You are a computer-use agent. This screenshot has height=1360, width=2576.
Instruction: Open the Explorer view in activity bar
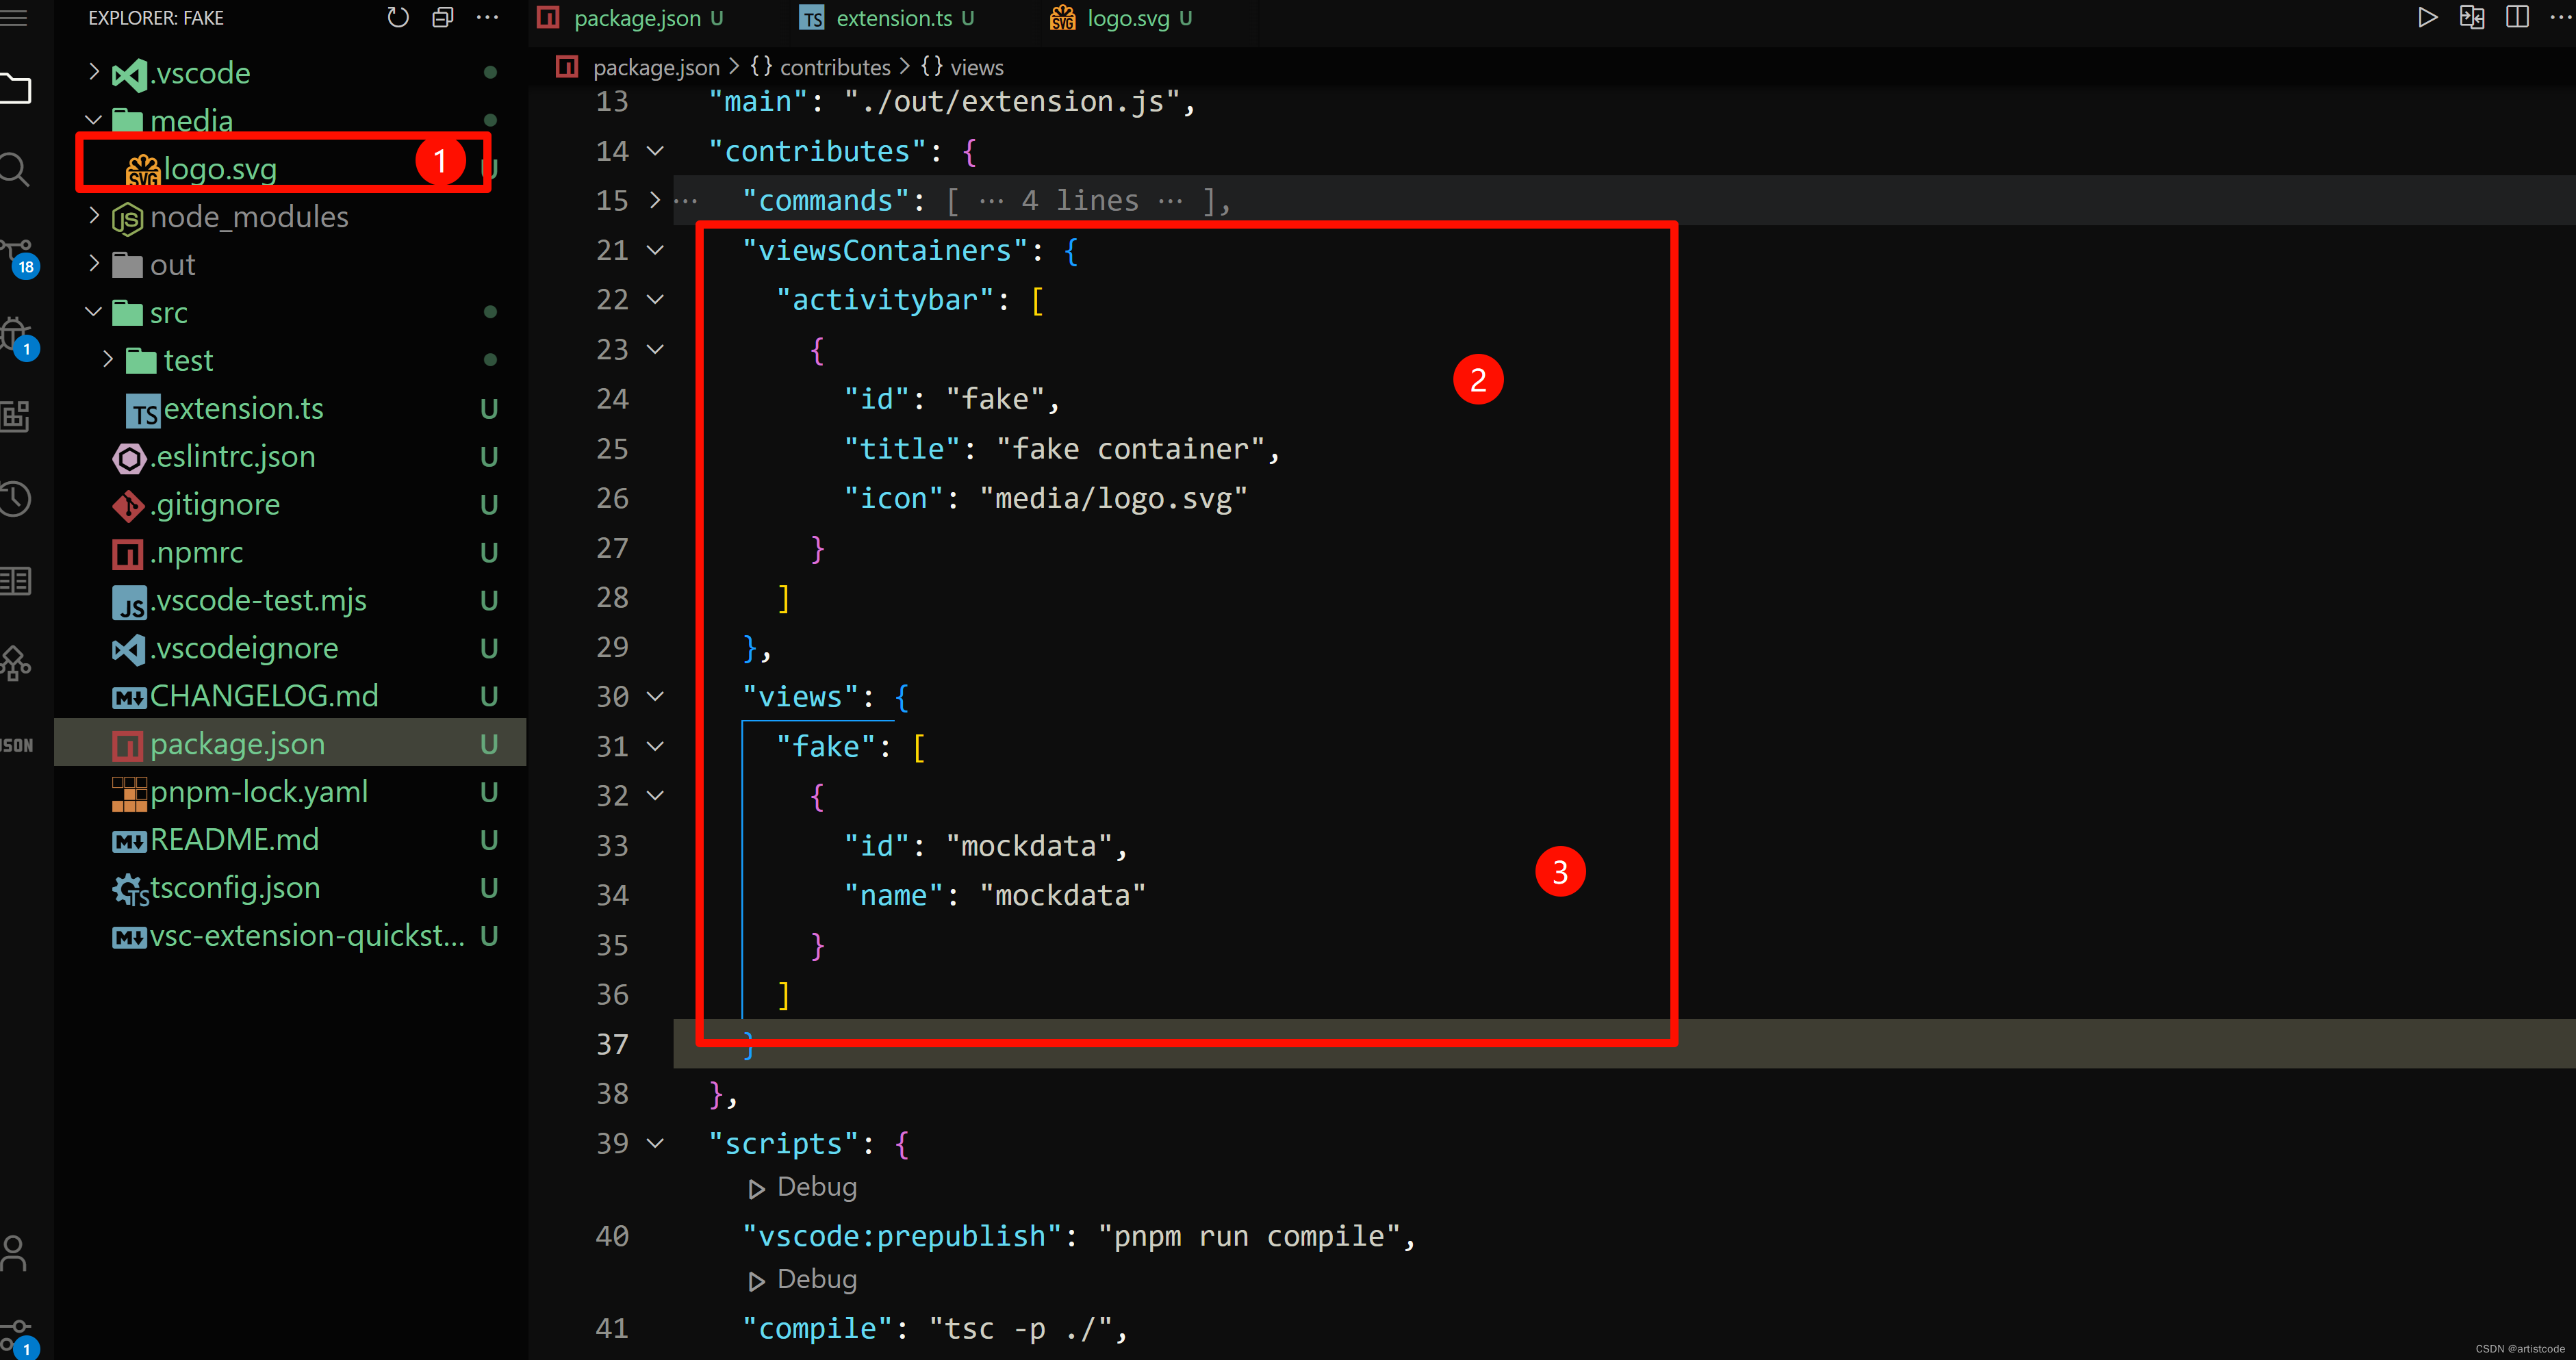(x=15, y=88)
